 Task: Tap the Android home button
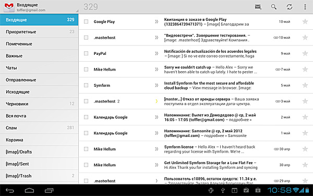pos(29,190)
